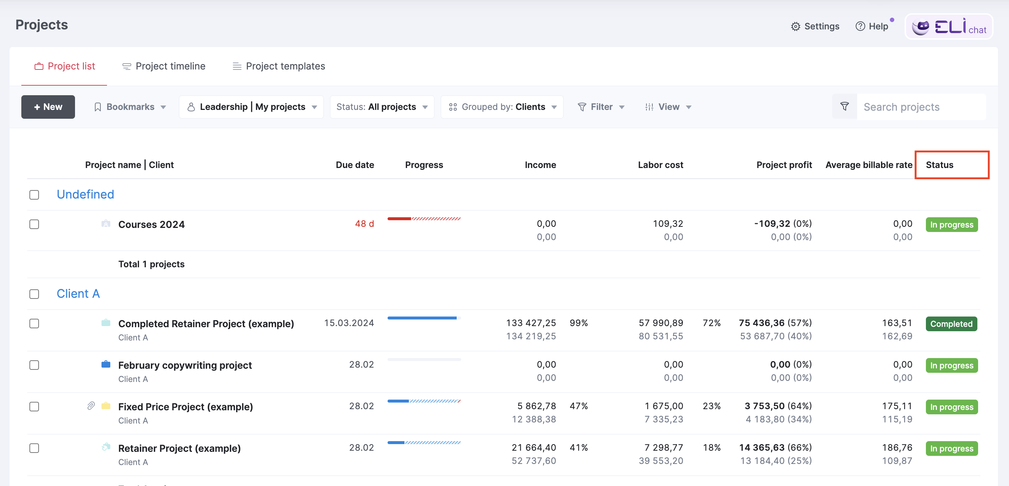
Task: Sort by Due date column header
Action: pos(355,165)
